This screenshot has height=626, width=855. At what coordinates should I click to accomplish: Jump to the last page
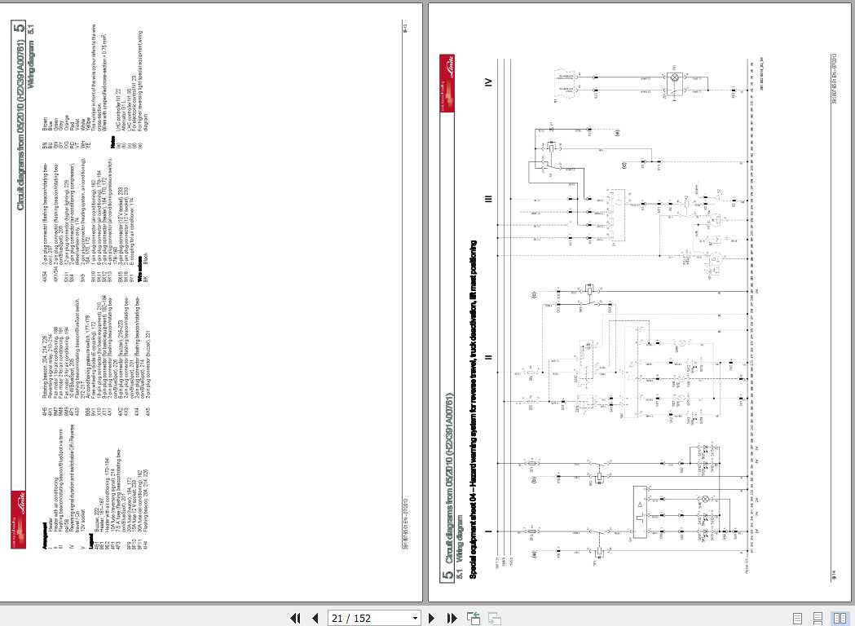[x=452, y=618]
